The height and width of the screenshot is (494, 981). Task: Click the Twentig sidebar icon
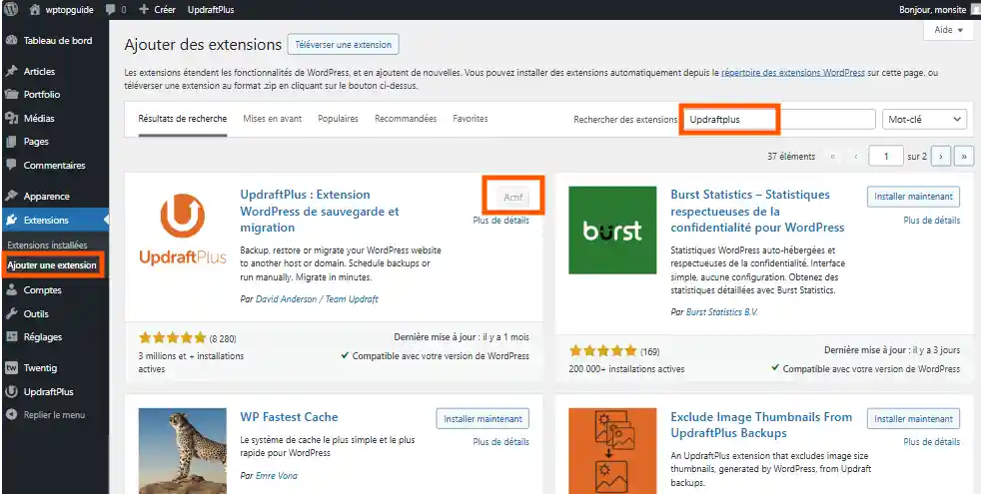(11, 367)
